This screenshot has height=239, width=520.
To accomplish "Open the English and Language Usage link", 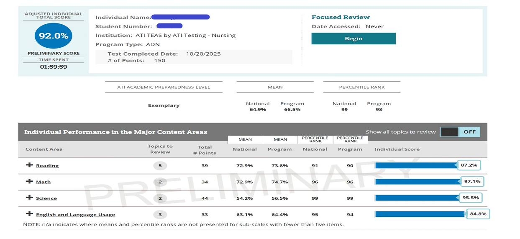I will [75, 215].
